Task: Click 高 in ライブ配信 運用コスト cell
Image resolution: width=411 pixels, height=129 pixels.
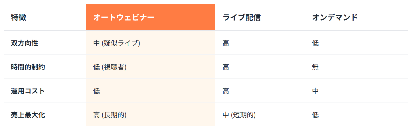Action: click(226, 91)
